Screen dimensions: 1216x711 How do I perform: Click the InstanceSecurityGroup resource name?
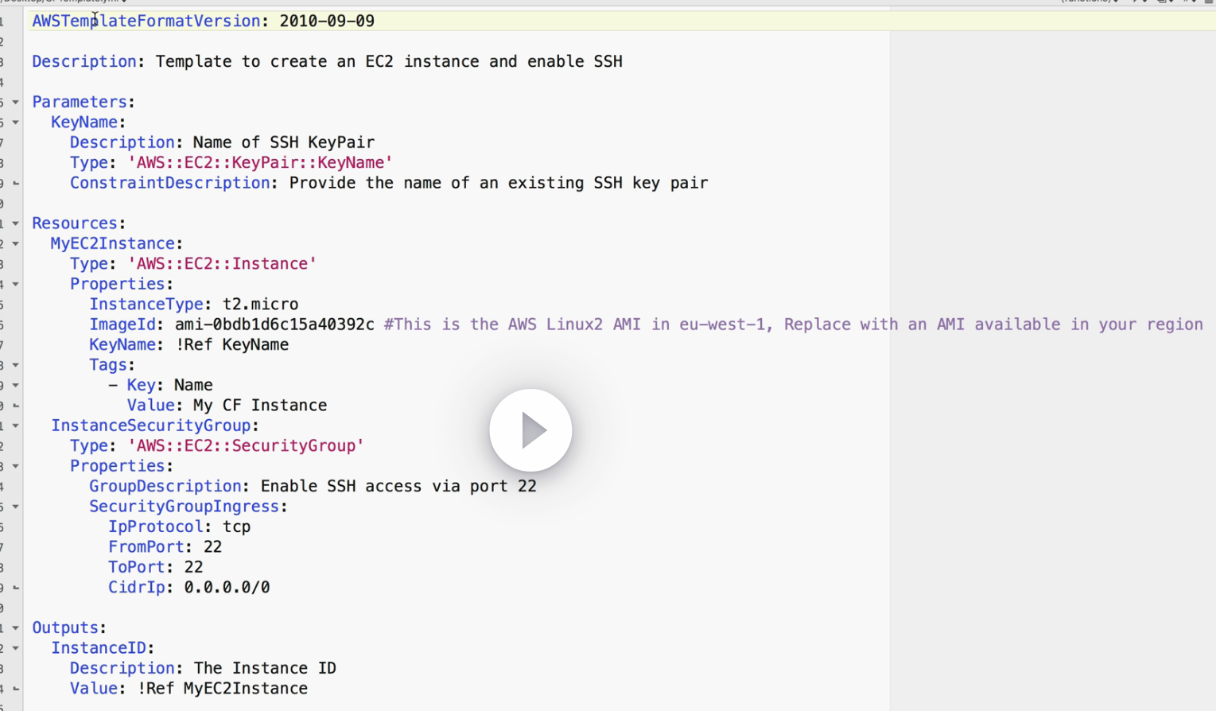(x=151, y=425)
